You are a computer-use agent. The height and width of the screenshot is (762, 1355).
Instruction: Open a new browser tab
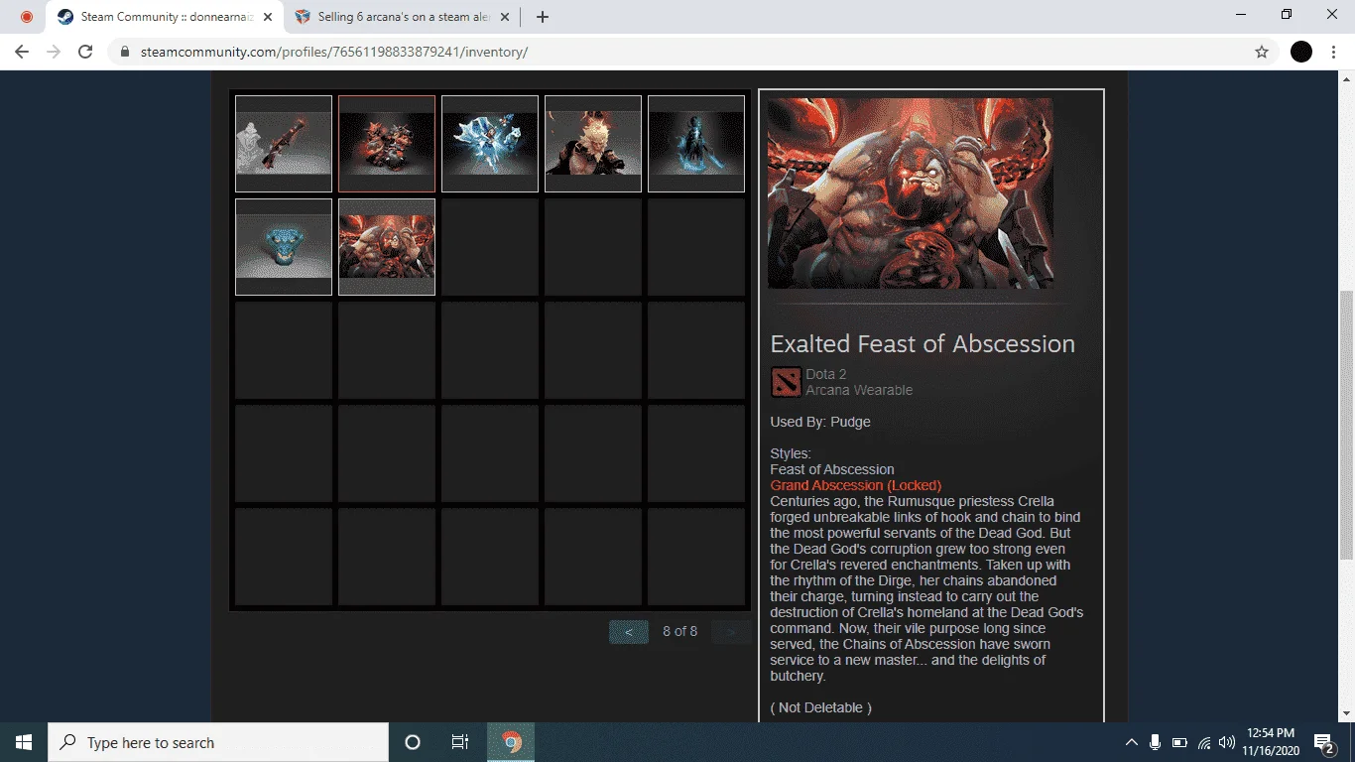point(543,17)
